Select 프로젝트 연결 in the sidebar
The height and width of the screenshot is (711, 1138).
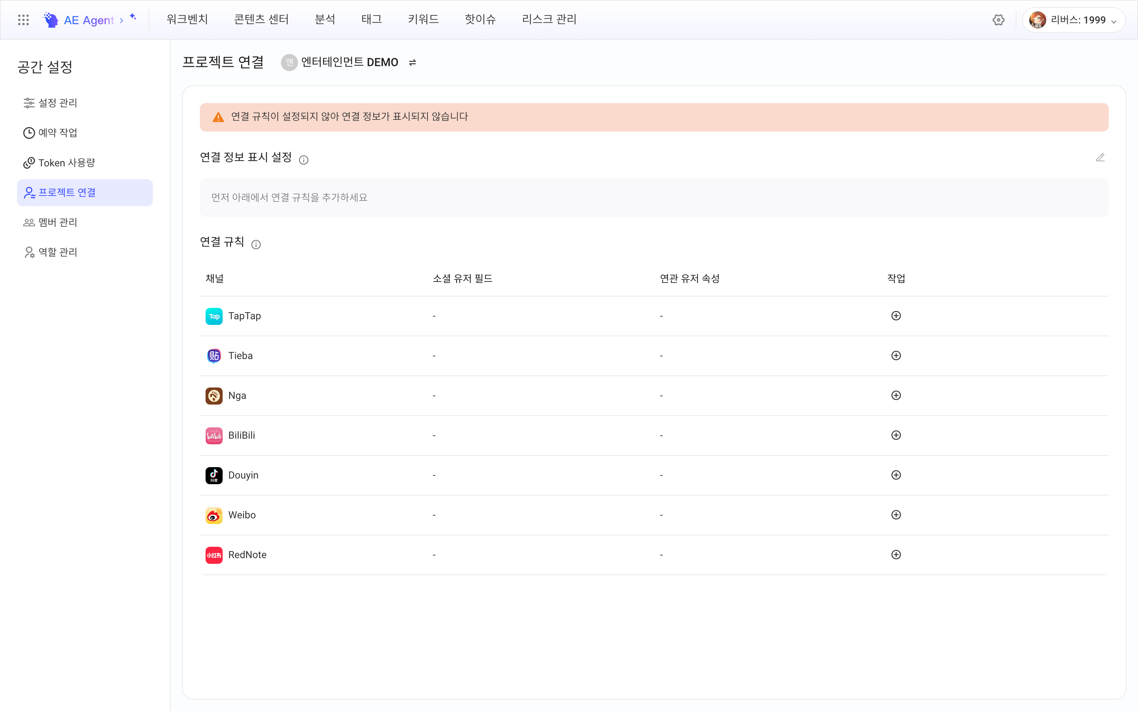point(85,193)
